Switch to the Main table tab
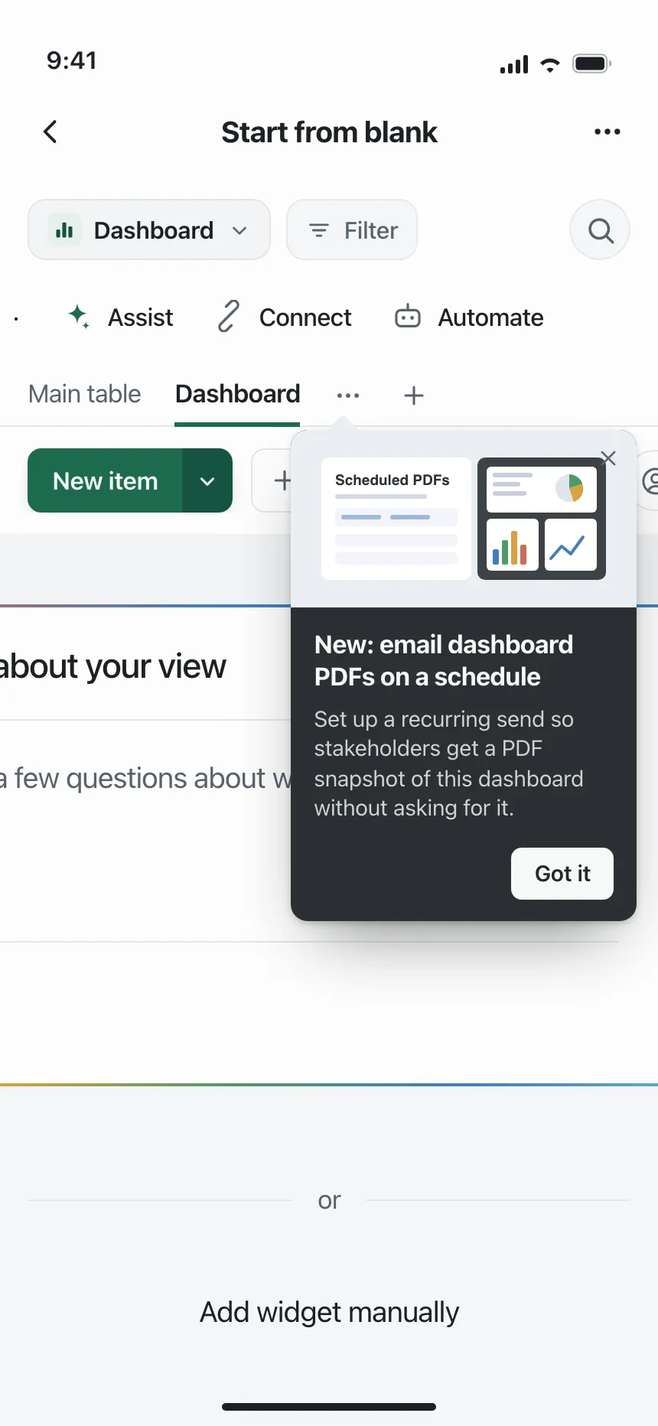The width and height of the screenshot is (658, 1426). pos(85,394)
